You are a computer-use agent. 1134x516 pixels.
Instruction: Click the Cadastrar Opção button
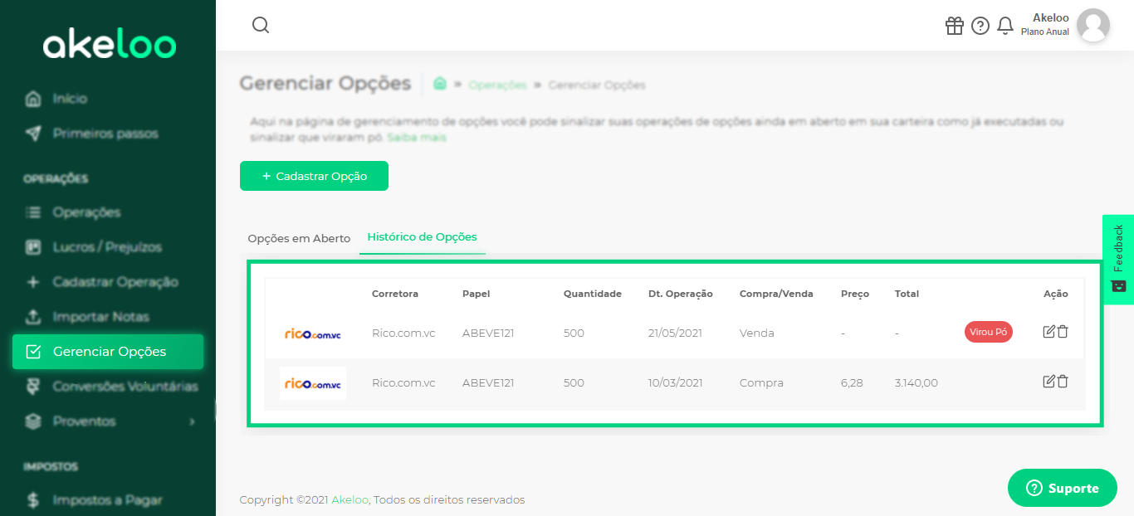pyautogui.click(x=314, y=176)
